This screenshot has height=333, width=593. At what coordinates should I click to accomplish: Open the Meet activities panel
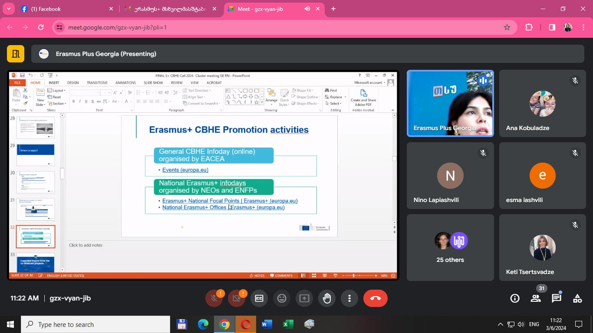[x=577, y=298]
